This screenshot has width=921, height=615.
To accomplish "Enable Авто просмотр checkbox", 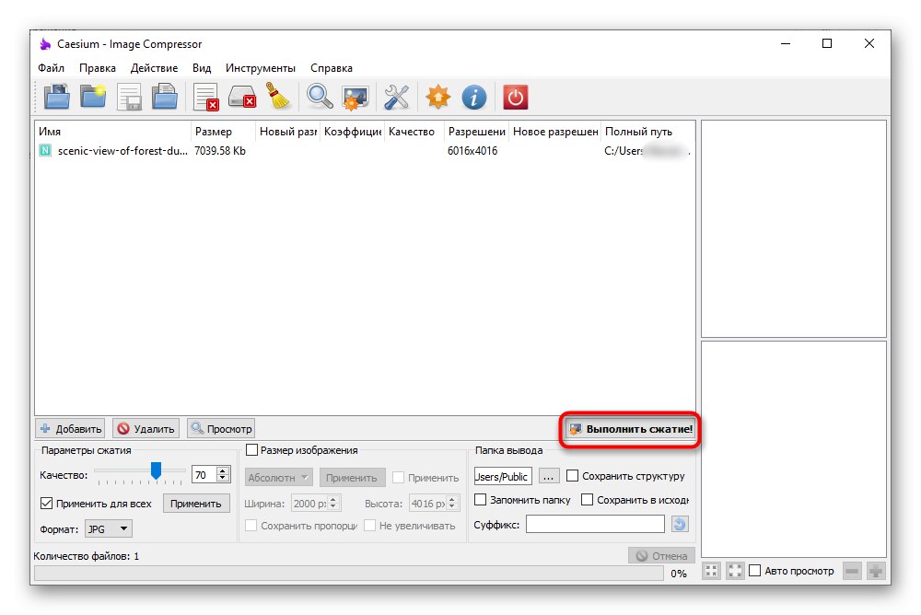I will [x=755, y=571].
